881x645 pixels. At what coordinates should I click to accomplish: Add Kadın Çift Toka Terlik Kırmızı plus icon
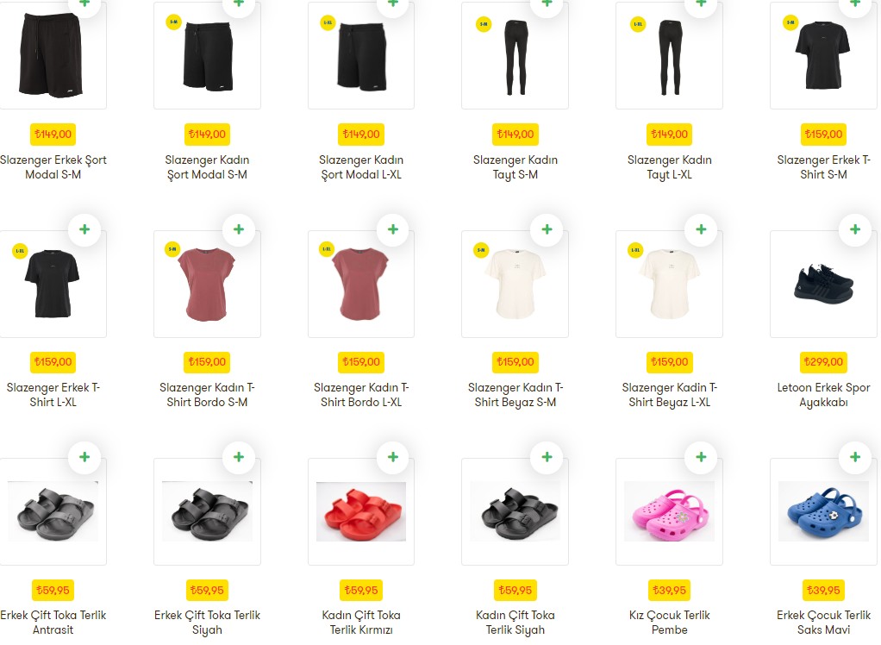tap(393, 457)
